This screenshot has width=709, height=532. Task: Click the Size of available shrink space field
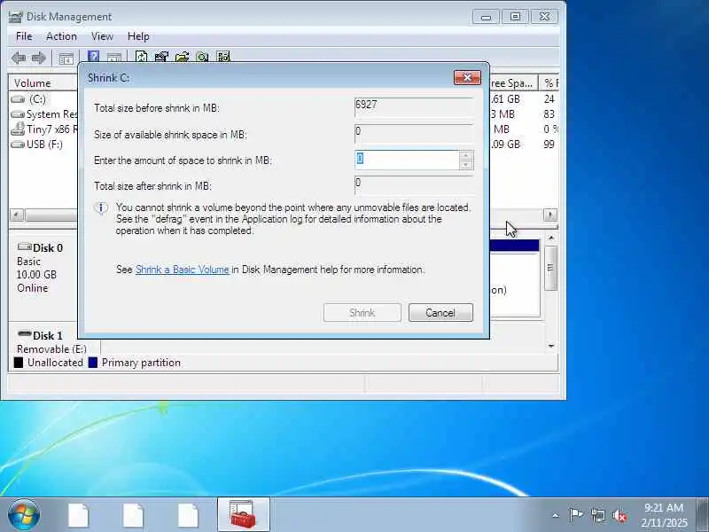pos(414,135)
